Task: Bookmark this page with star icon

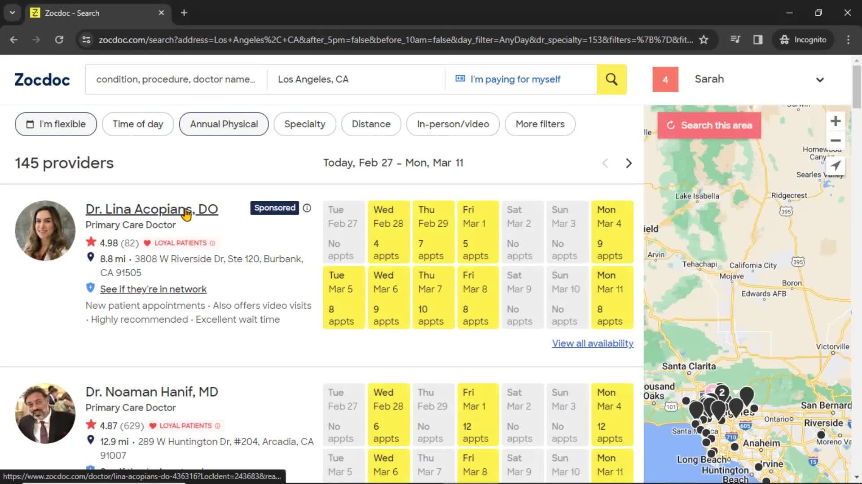Action: coord(704,39)
